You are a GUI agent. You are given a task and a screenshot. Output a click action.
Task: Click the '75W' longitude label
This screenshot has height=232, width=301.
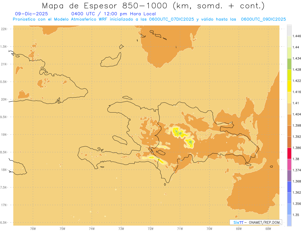pos(62,229)
